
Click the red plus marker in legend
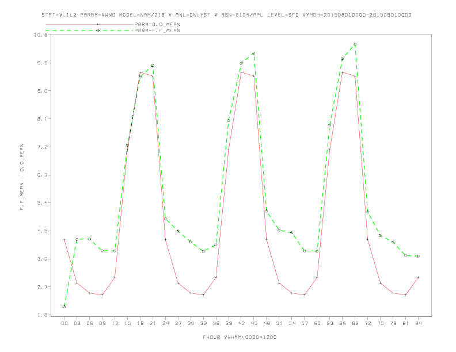[98, 24]
